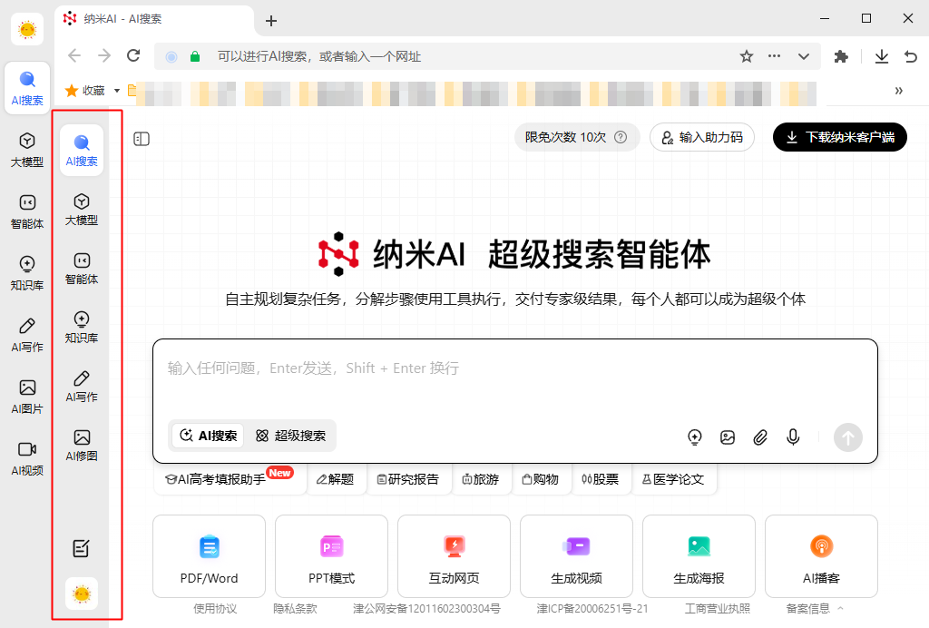The height and width of the screenshot is (628, 929).
Task: Open the browser extensions puzzle icon
Action: coord(841,56)
